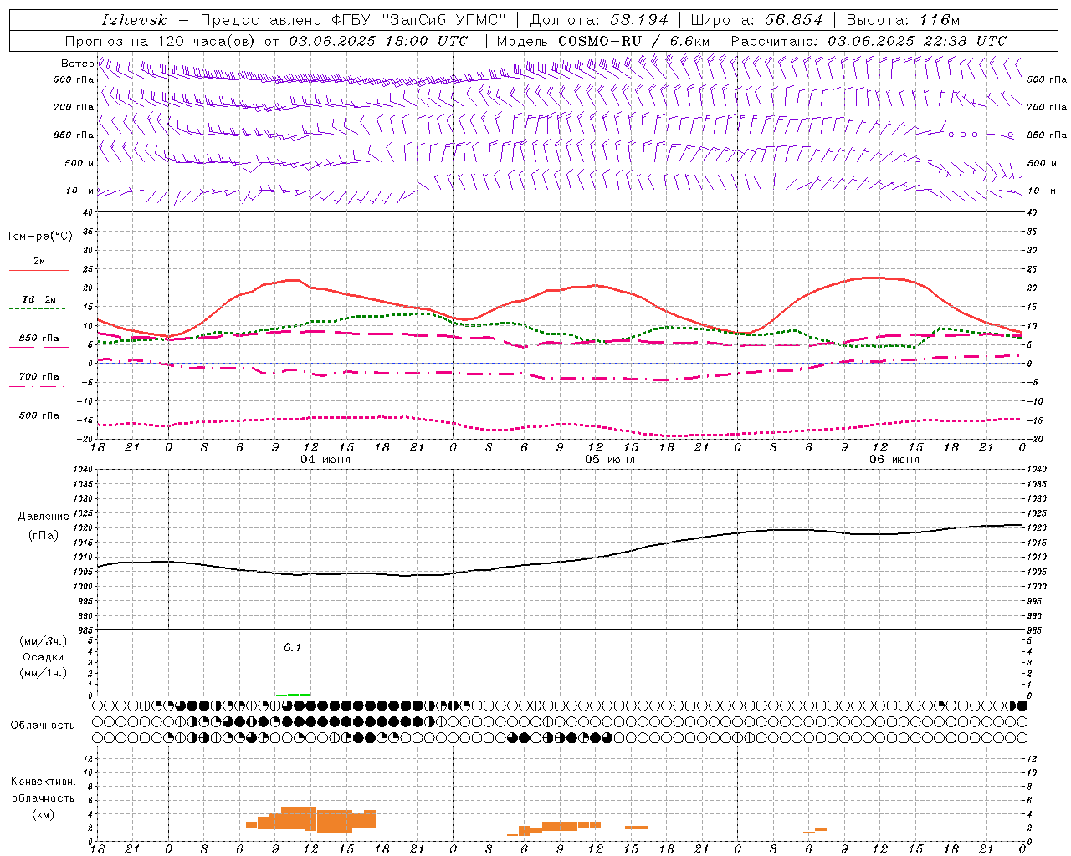Click the red line sample under "2м"
1071x856 pixels.
coord(38,271)
